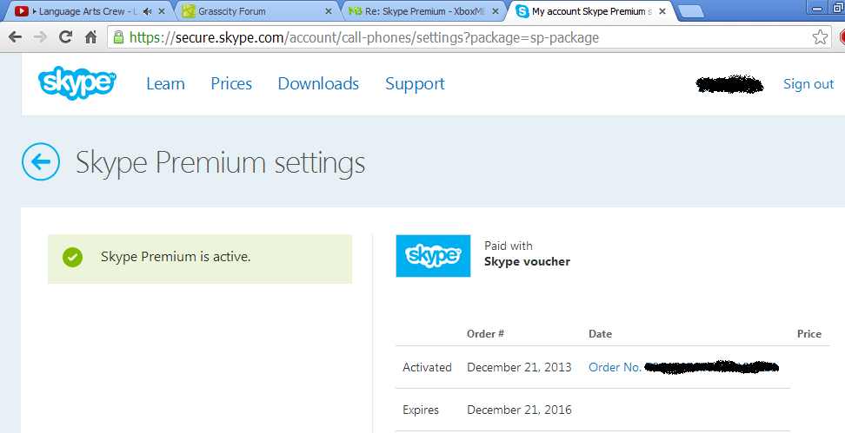Open the Prices page

pyautogui.click(x=231, y=84)
